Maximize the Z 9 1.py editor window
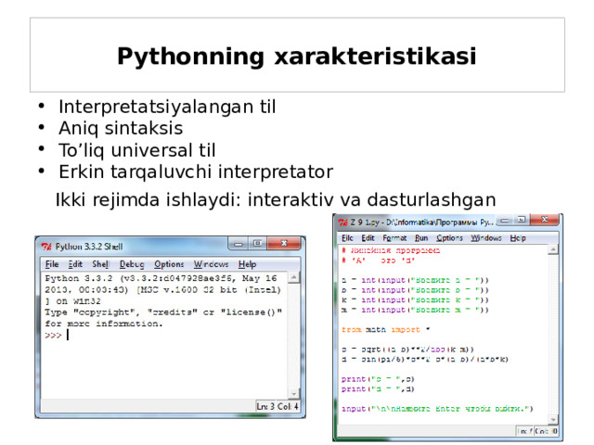 pyautogui.click(x=522, y=220)
